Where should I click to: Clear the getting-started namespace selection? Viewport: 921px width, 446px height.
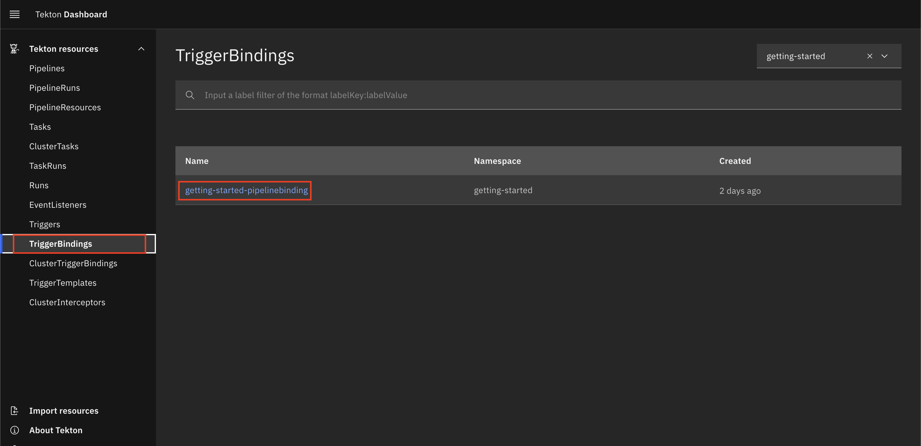(x=870, y=56)
